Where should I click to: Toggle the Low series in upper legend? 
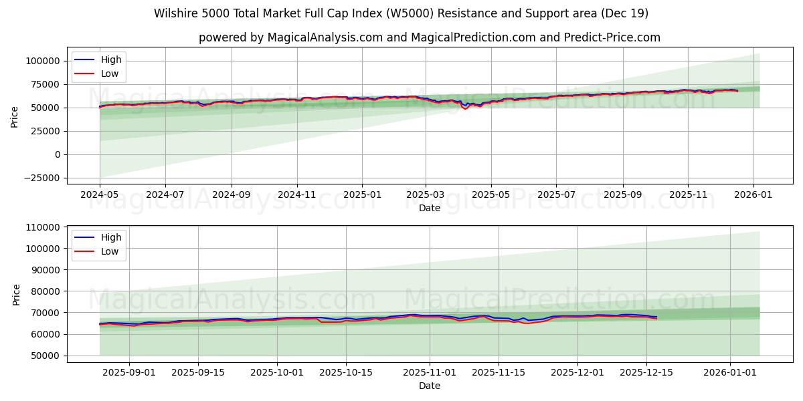110,74
